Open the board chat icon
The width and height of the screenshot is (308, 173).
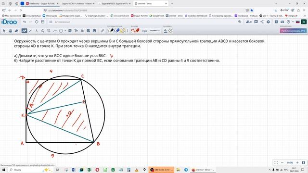[x=256, y=22]
